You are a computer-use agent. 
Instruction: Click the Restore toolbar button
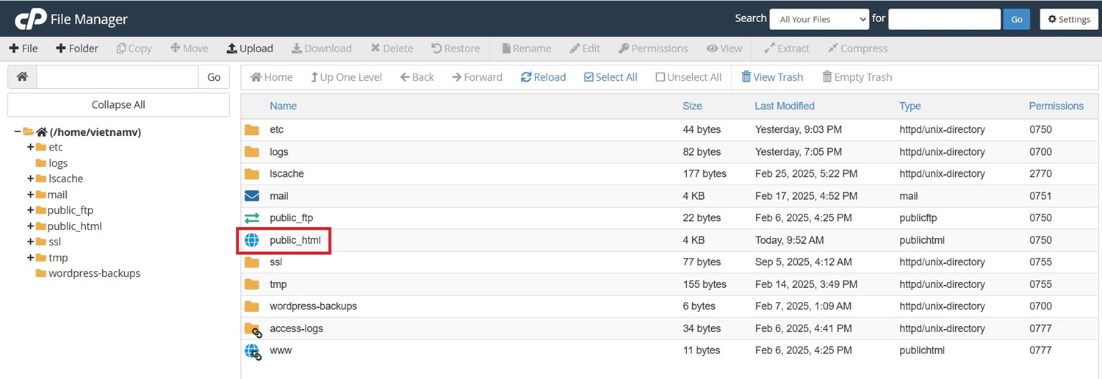pos(455,48)
